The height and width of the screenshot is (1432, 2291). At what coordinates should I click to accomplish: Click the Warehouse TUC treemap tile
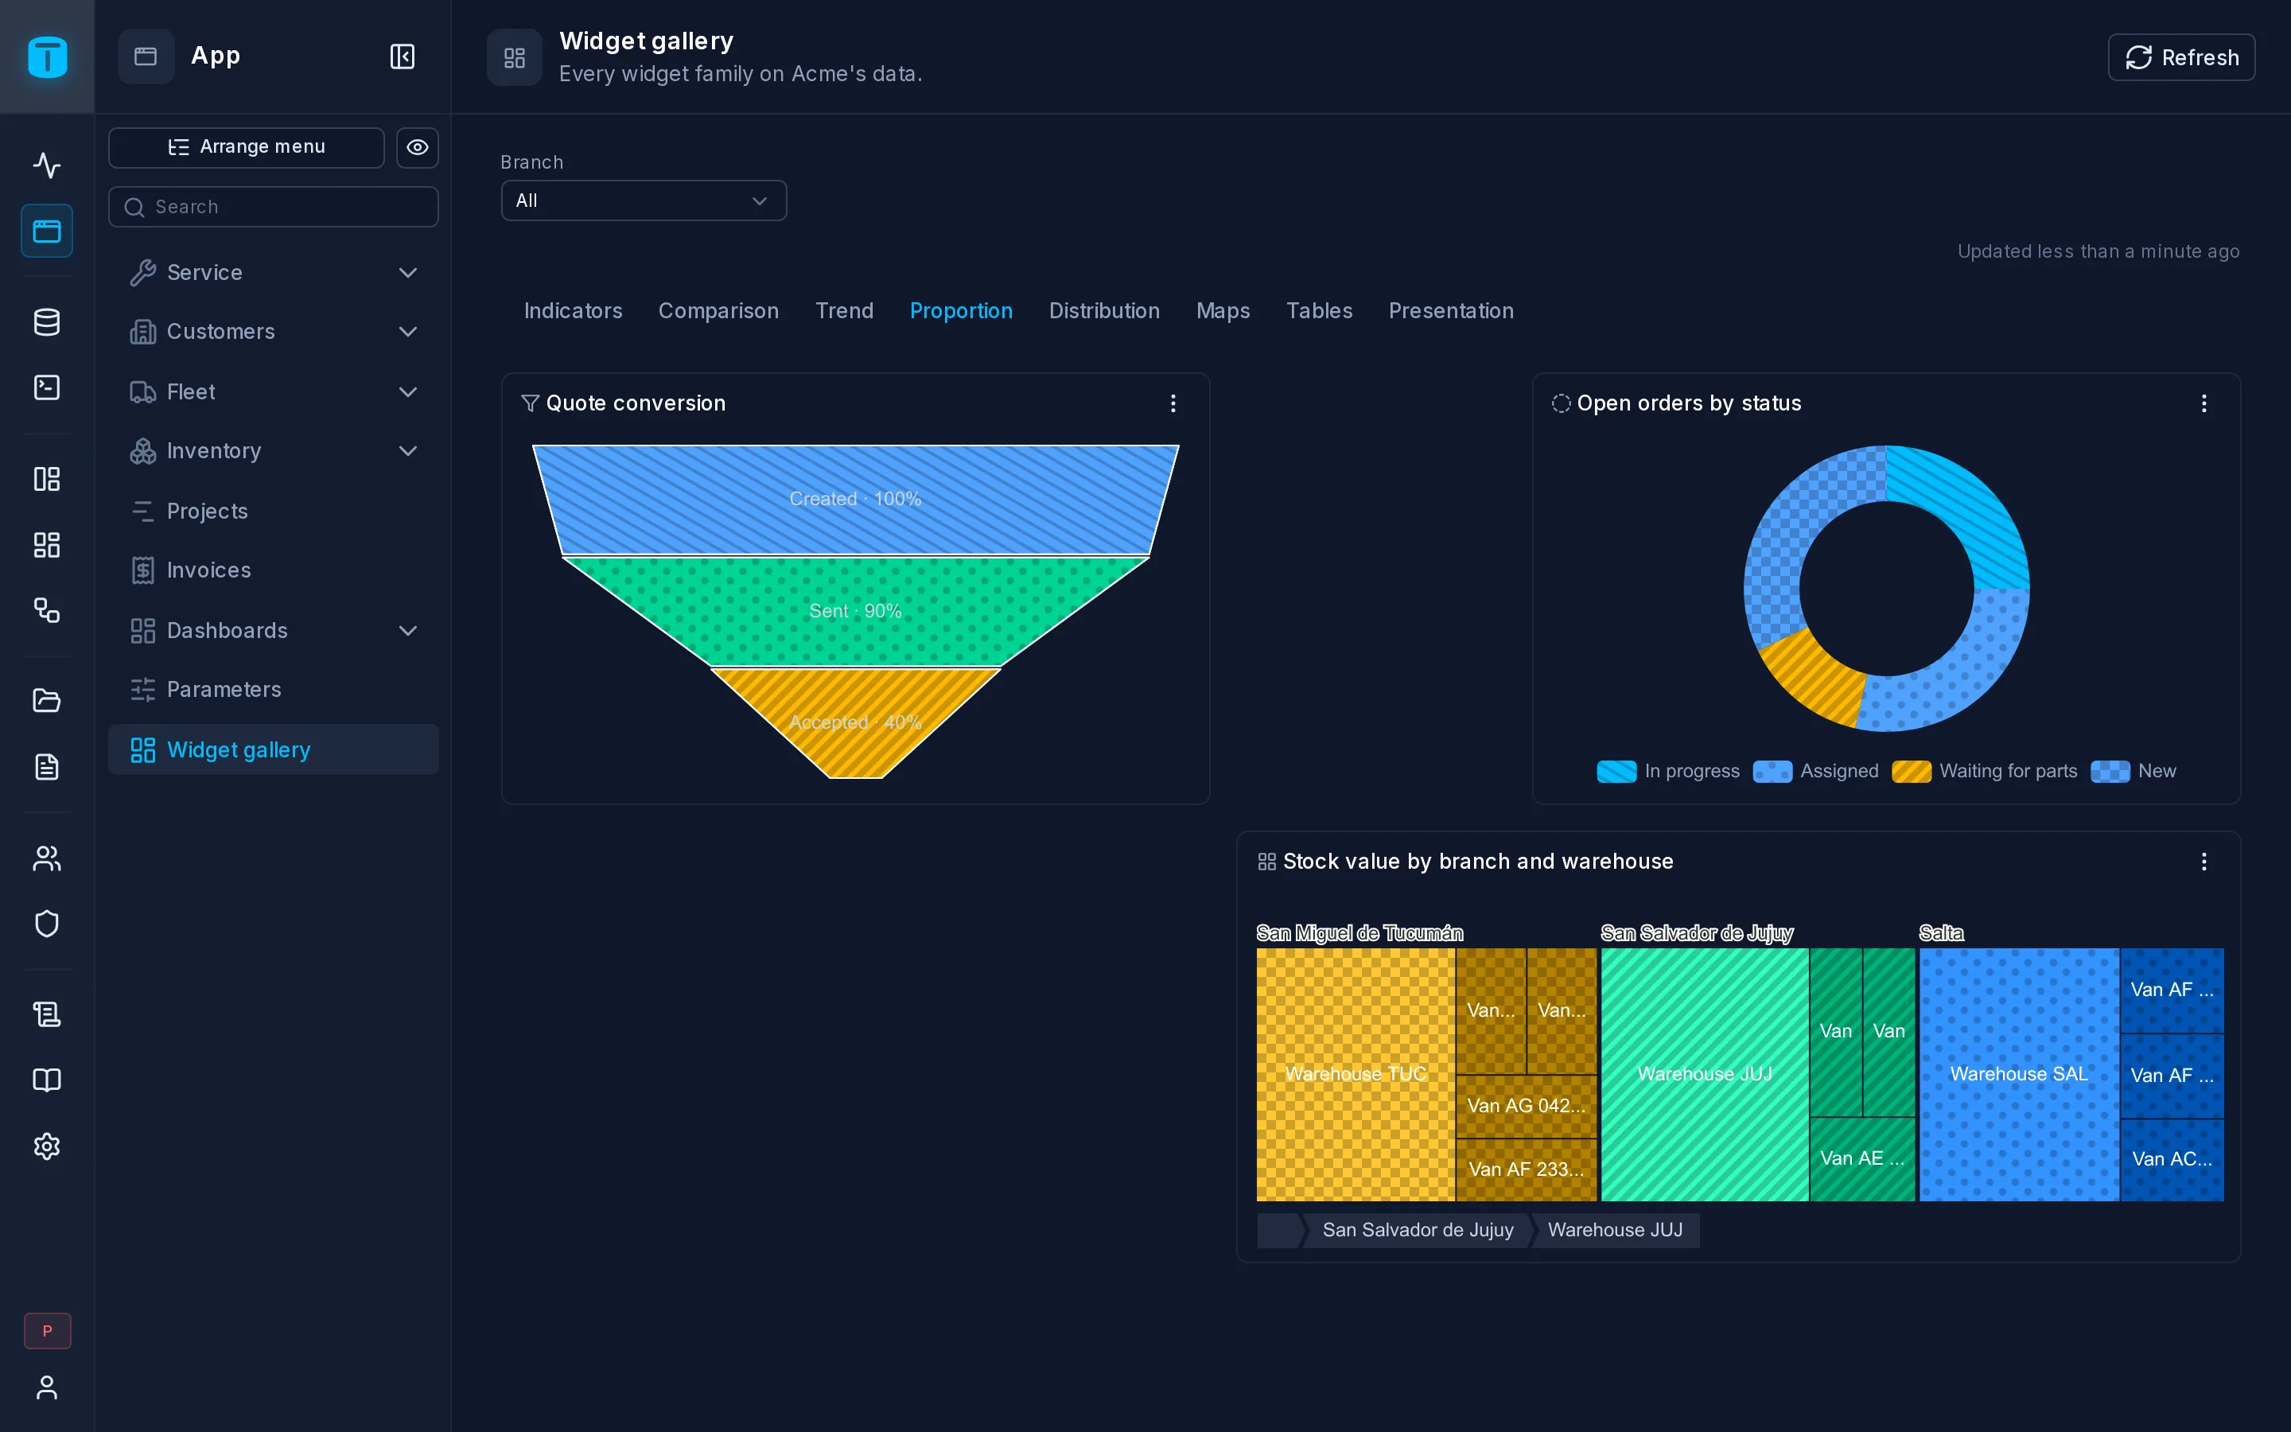coord(1355,1074)
